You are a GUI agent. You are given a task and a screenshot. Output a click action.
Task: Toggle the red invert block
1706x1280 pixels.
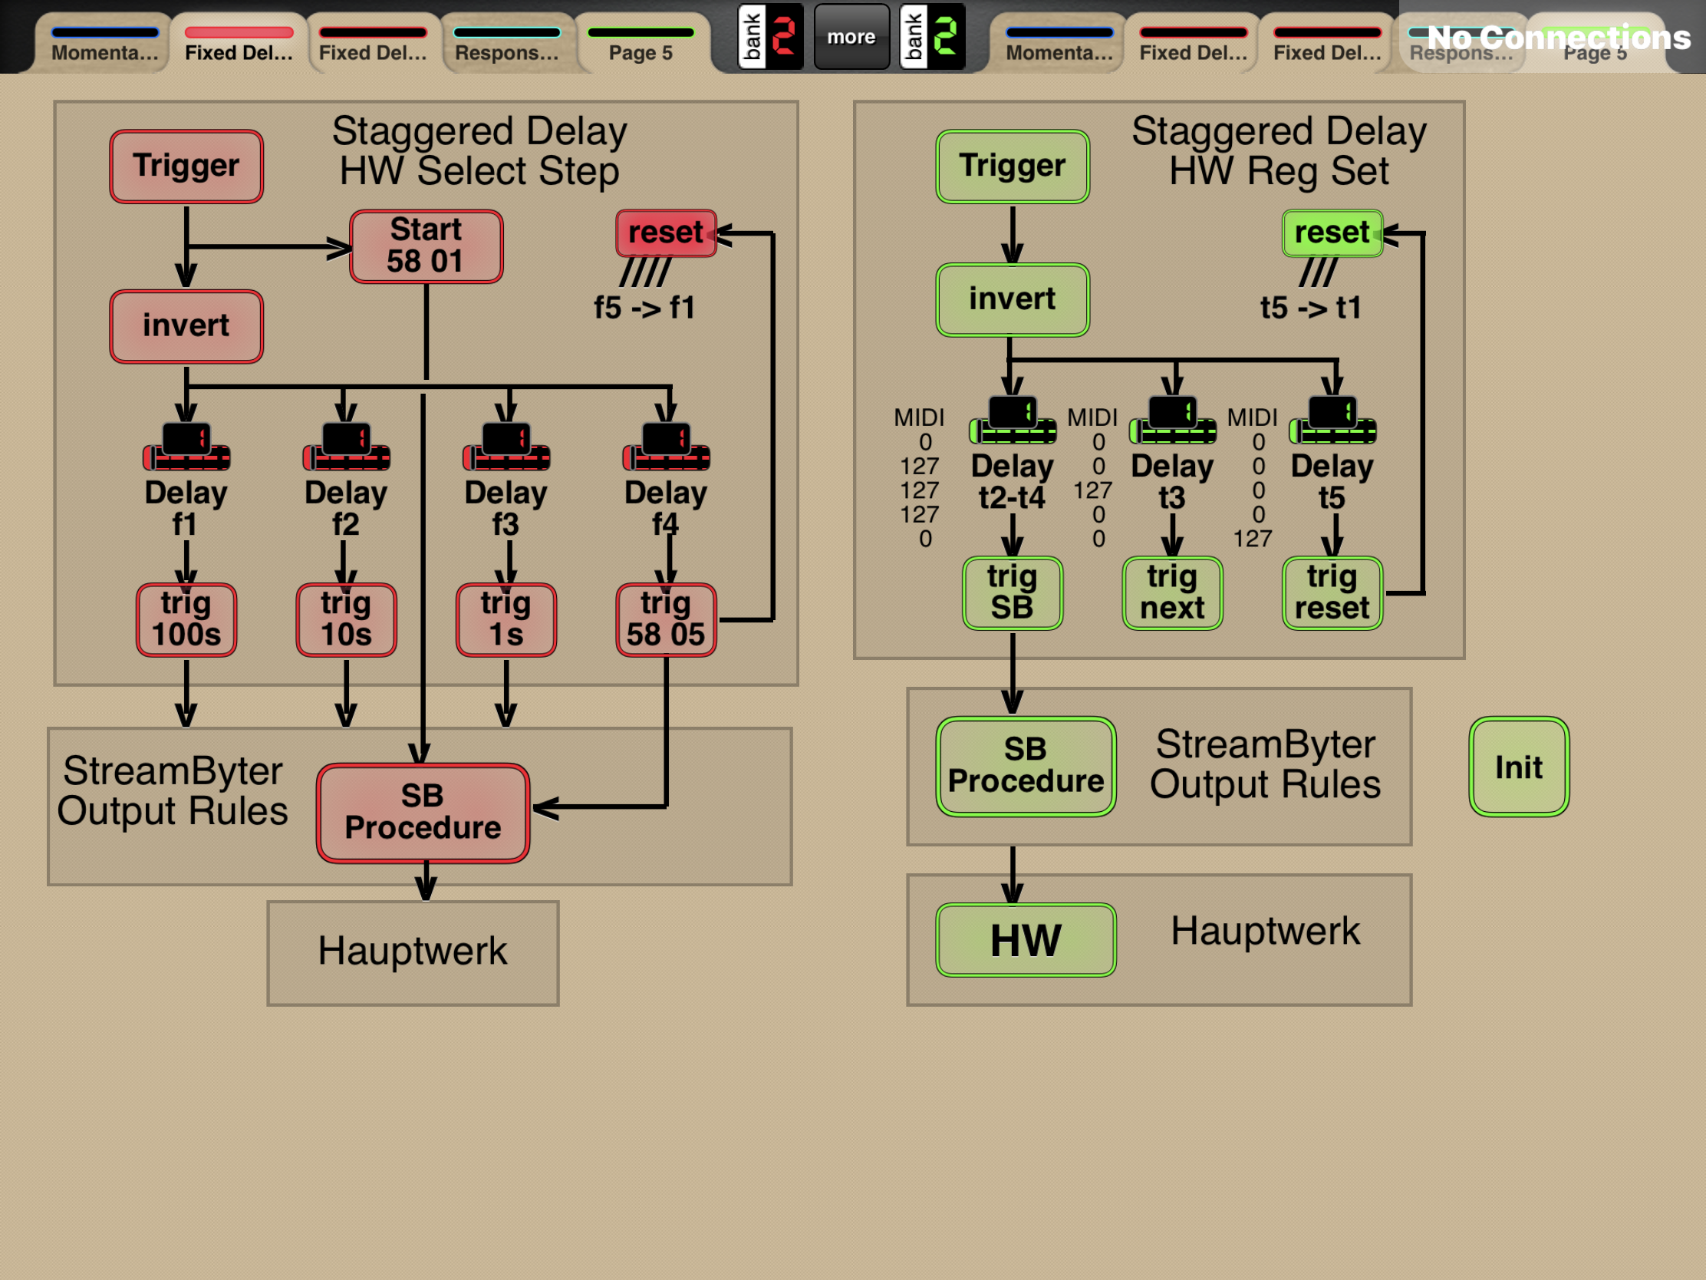pyautogui.click(x=186, y=326)
